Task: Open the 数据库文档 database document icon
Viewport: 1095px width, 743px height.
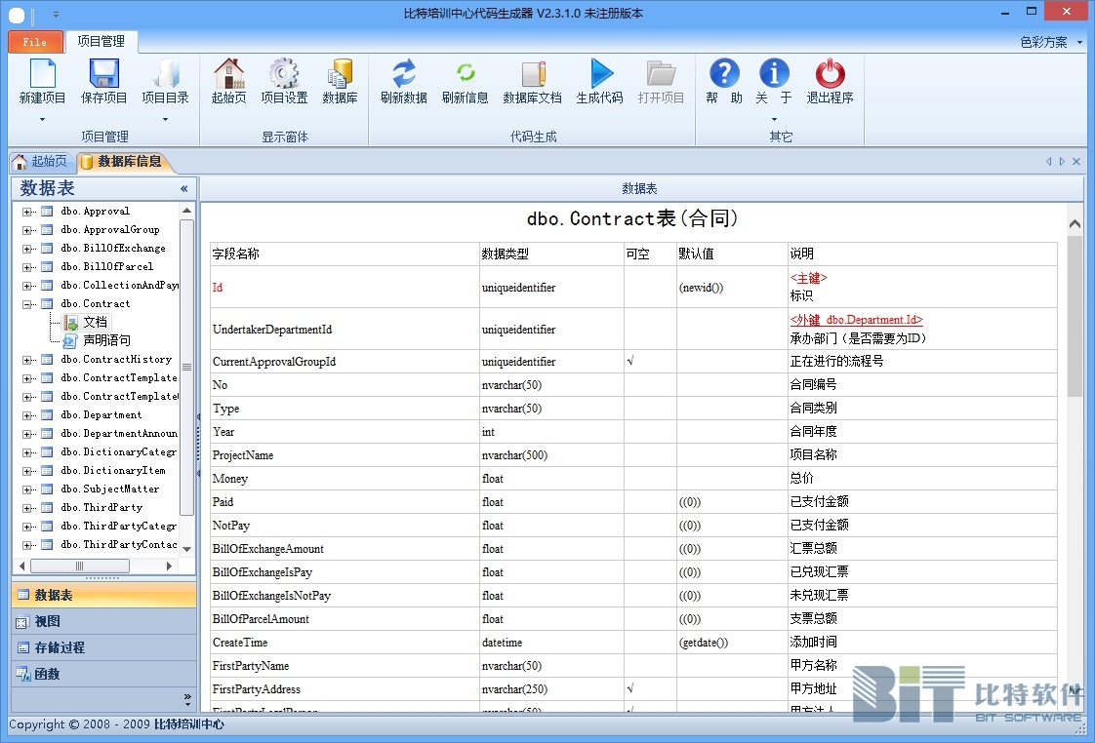Action: [532, 74]
